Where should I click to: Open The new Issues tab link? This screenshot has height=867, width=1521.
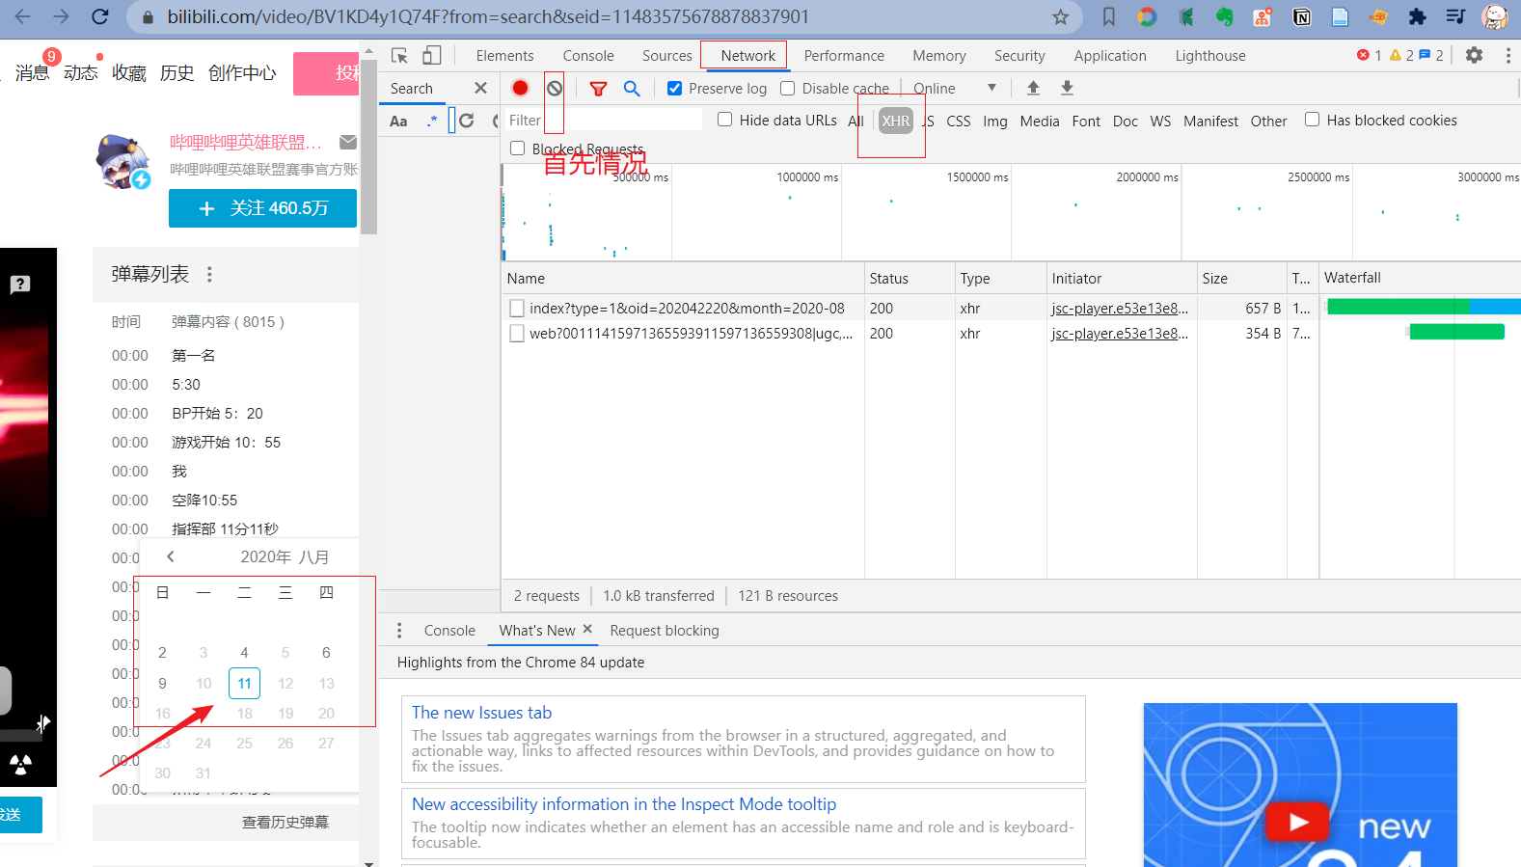[x=481, y=713]
